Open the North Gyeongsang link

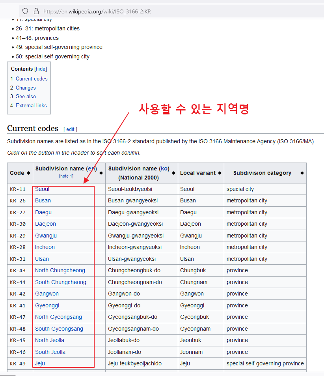point(58,317)
